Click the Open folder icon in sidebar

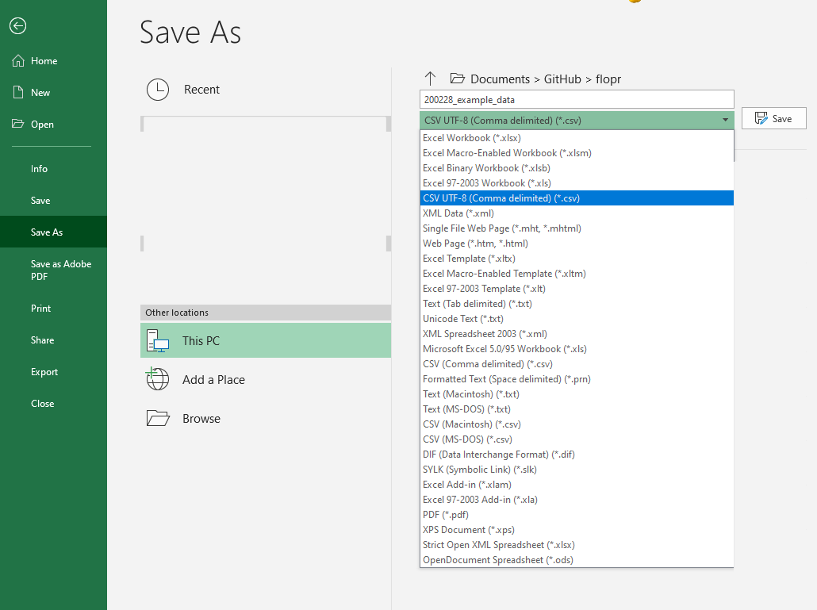pyautogui.click(x=18, y=124)
